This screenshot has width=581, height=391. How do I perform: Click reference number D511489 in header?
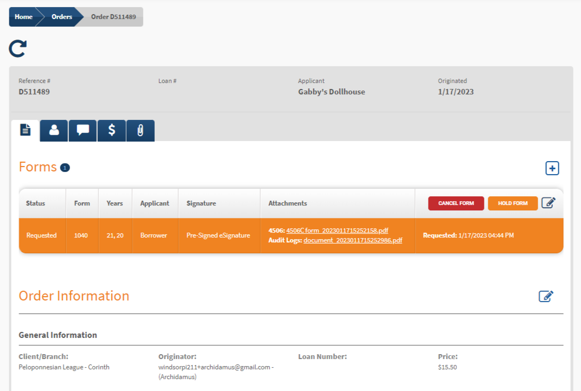pos(34,92)
